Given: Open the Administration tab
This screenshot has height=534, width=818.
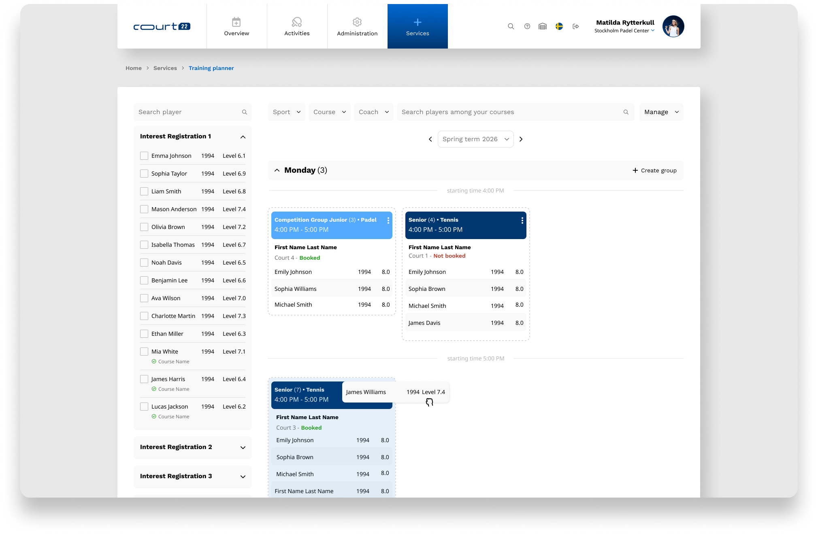Looking at the screenshot, I should coord(357,26).
